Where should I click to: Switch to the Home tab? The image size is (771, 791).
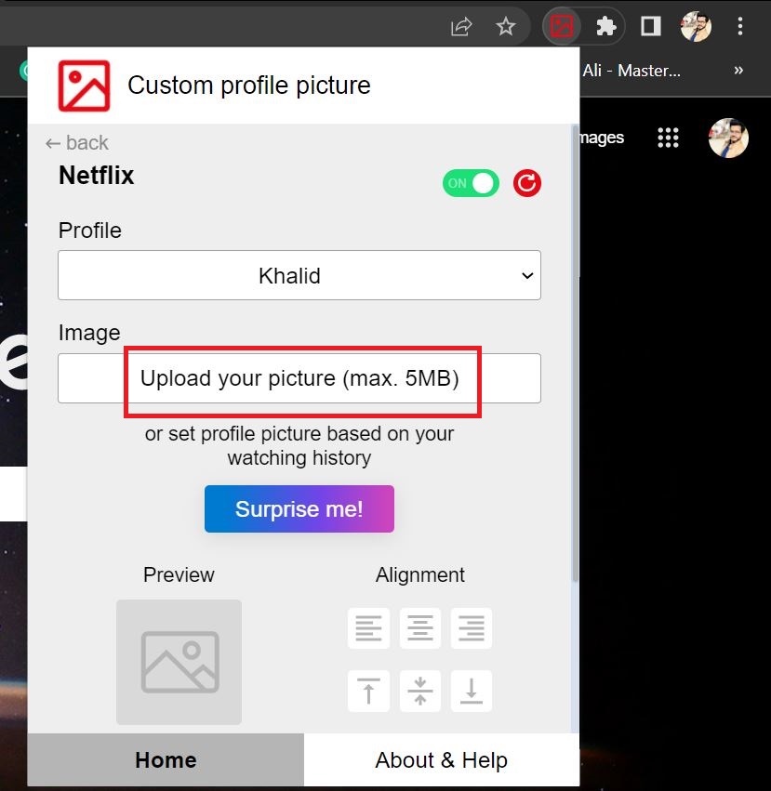click(x=166, y=759)
